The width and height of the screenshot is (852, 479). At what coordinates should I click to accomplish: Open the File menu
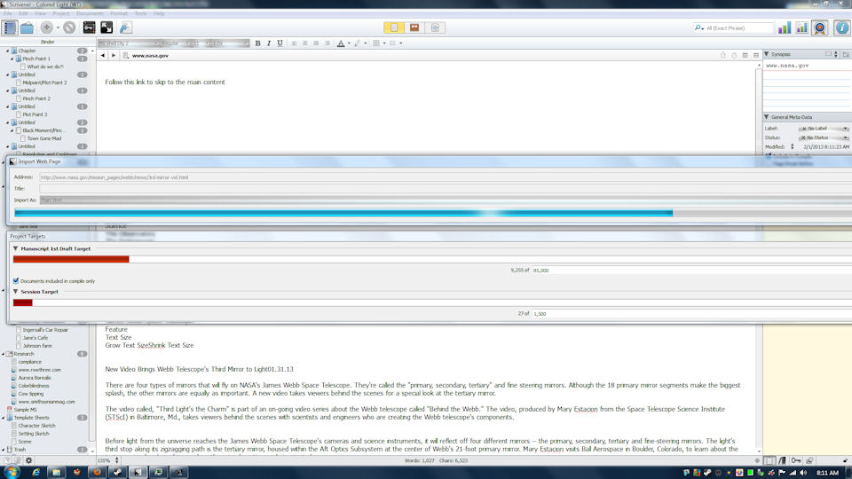[x=8, y=13]
